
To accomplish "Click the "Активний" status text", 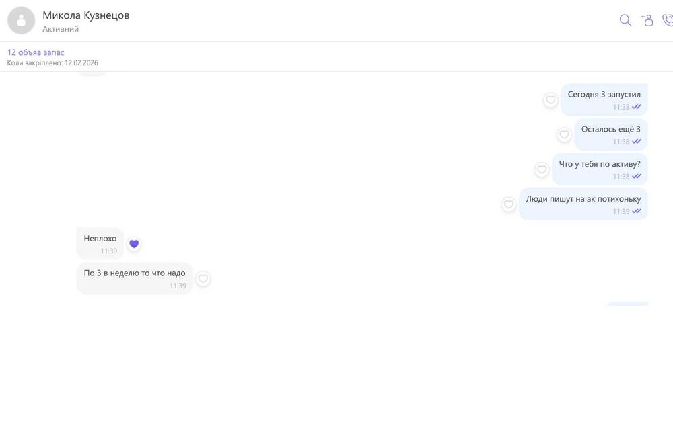I will tap(61, 29).
